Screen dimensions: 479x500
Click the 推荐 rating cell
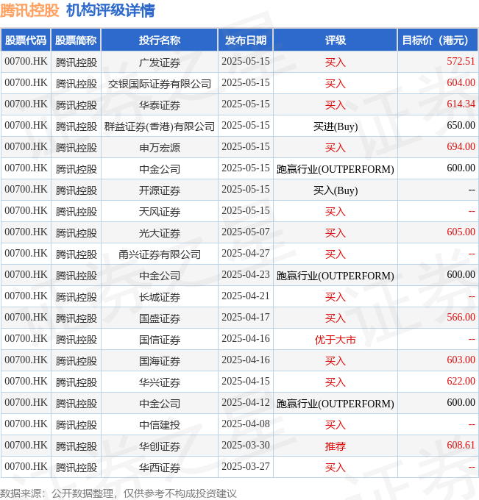tap(336, 446)
